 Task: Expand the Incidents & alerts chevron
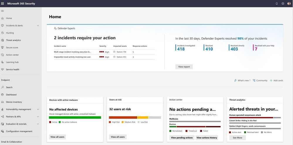pyautogui.click(x=38, y=25)
